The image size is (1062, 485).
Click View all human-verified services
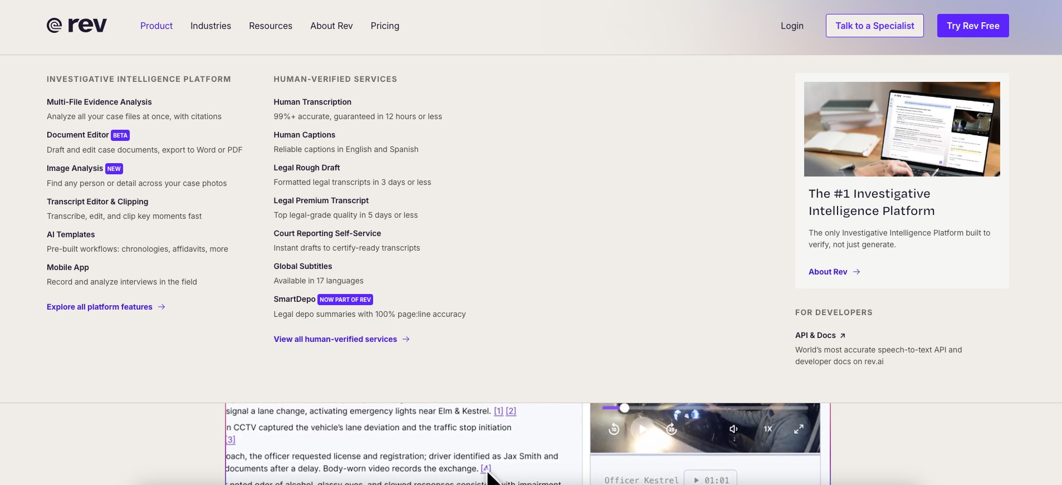(x=335, y=339)
